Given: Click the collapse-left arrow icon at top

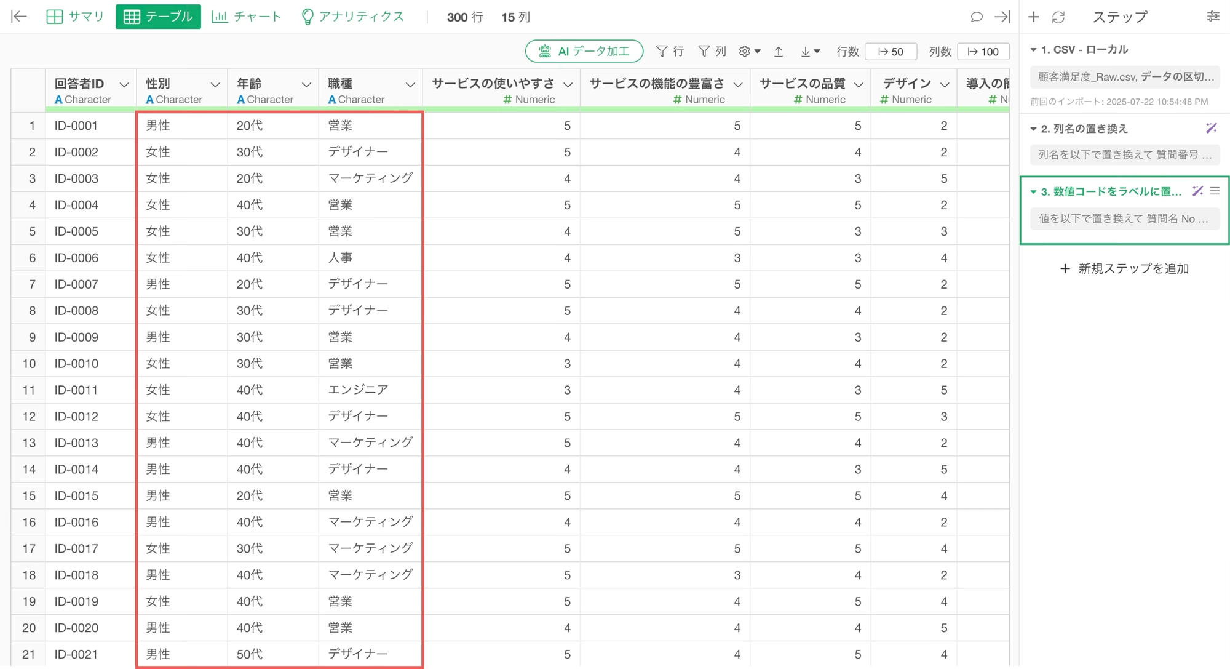Looking at the screenshot, I should pos(19,17).
